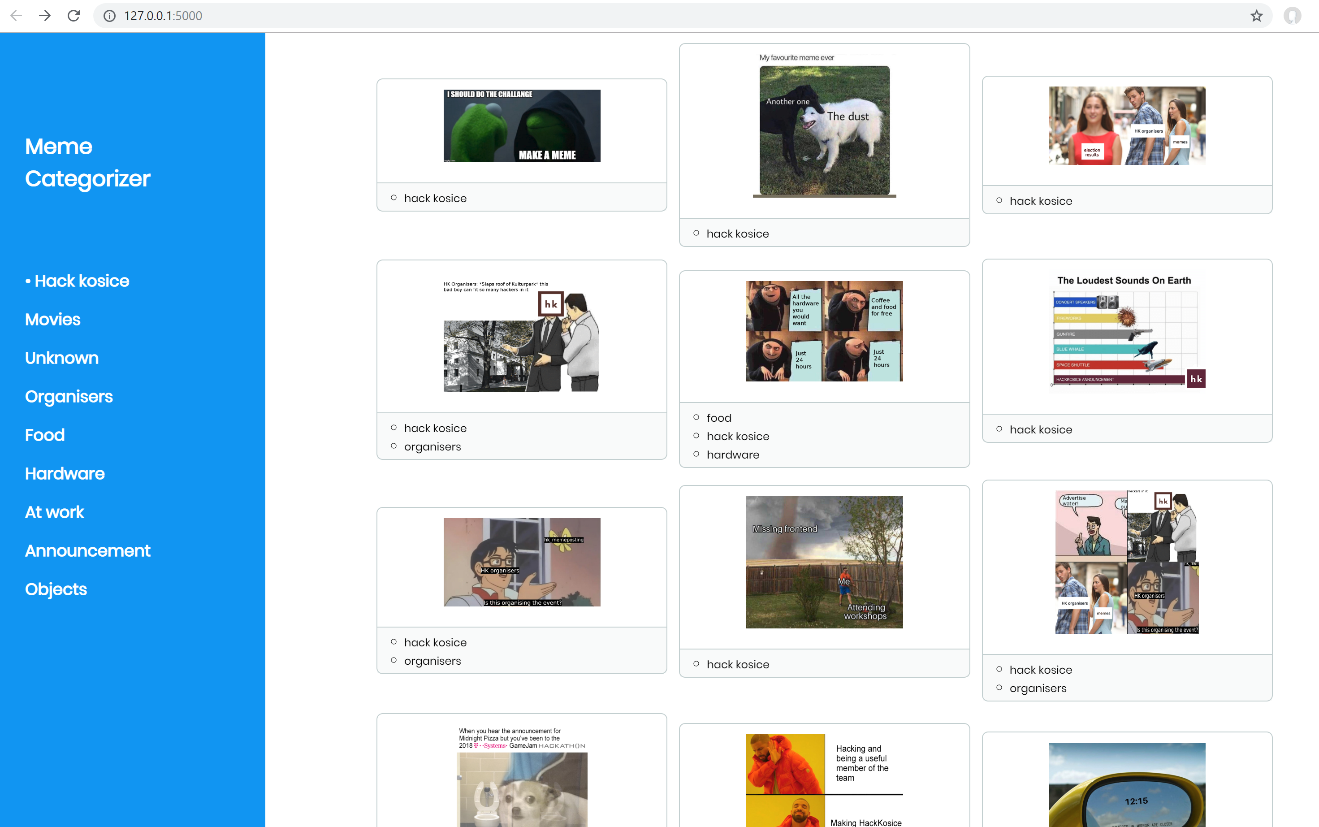Open the browser profile avatar
The image size is (1319, 827).
tap(1292, 16)
